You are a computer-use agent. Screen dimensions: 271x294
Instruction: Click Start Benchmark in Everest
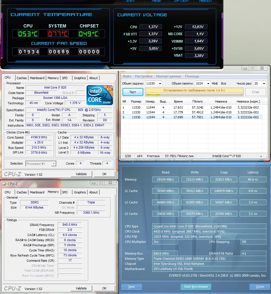click(x=196, y=287)
